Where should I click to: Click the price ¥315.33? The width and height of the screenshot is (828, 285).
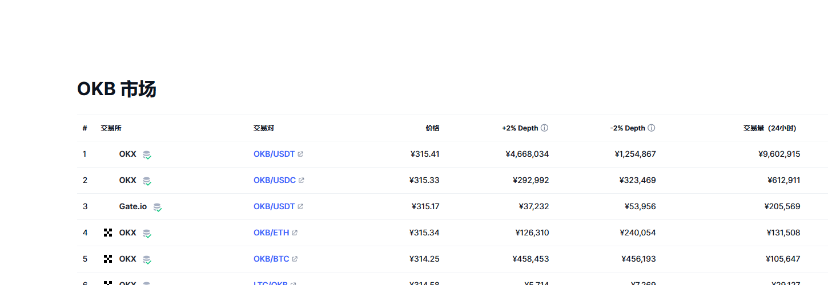pos(424,180)
